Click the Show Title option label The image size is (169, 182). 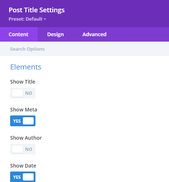(23, 82)
